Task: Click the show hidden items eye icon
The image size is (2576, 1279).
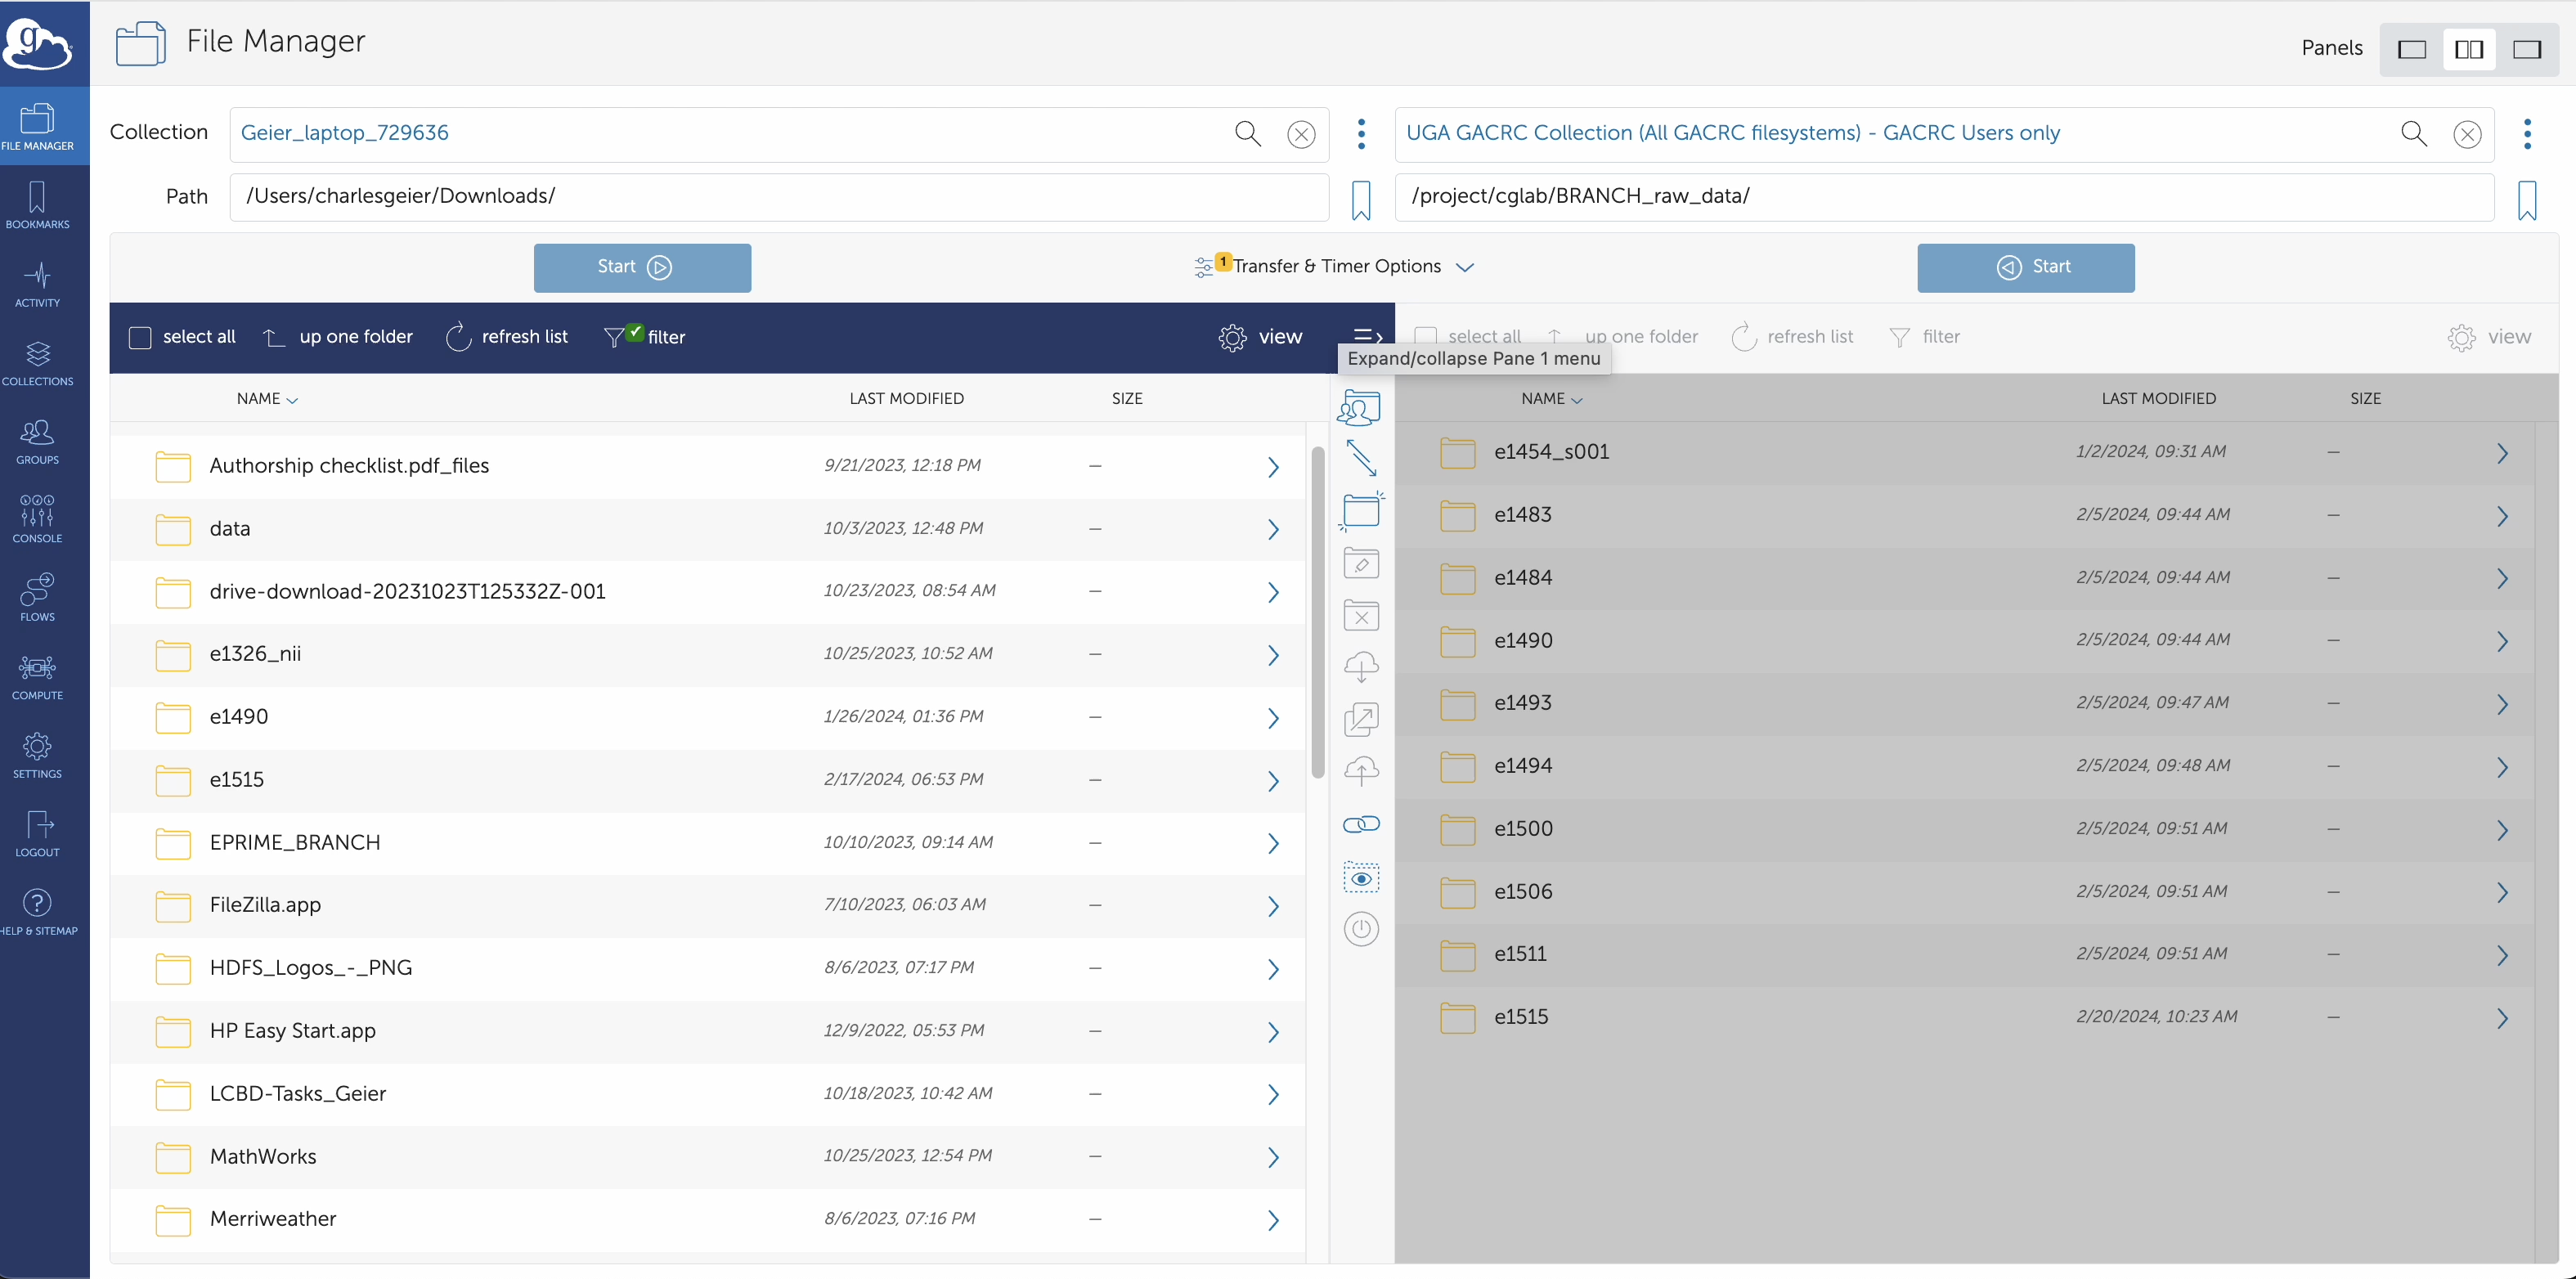Action: pos(1361,878)
